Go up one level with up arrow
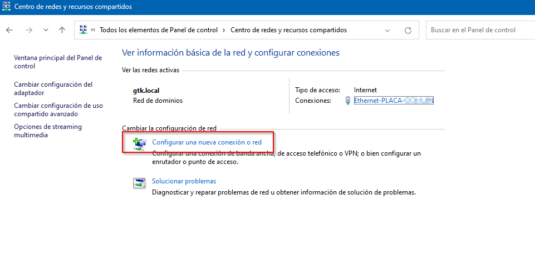The image size is (535, 264). point(62,30)
